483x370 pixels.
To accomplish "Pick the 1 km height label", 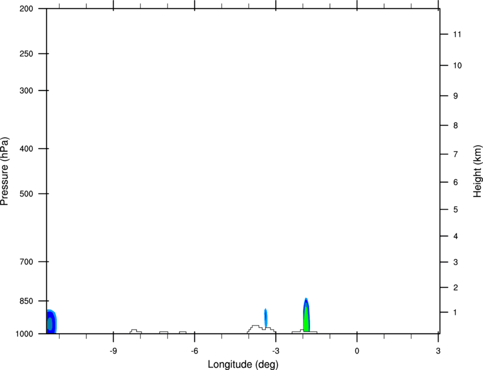I will tap(456, 313).
